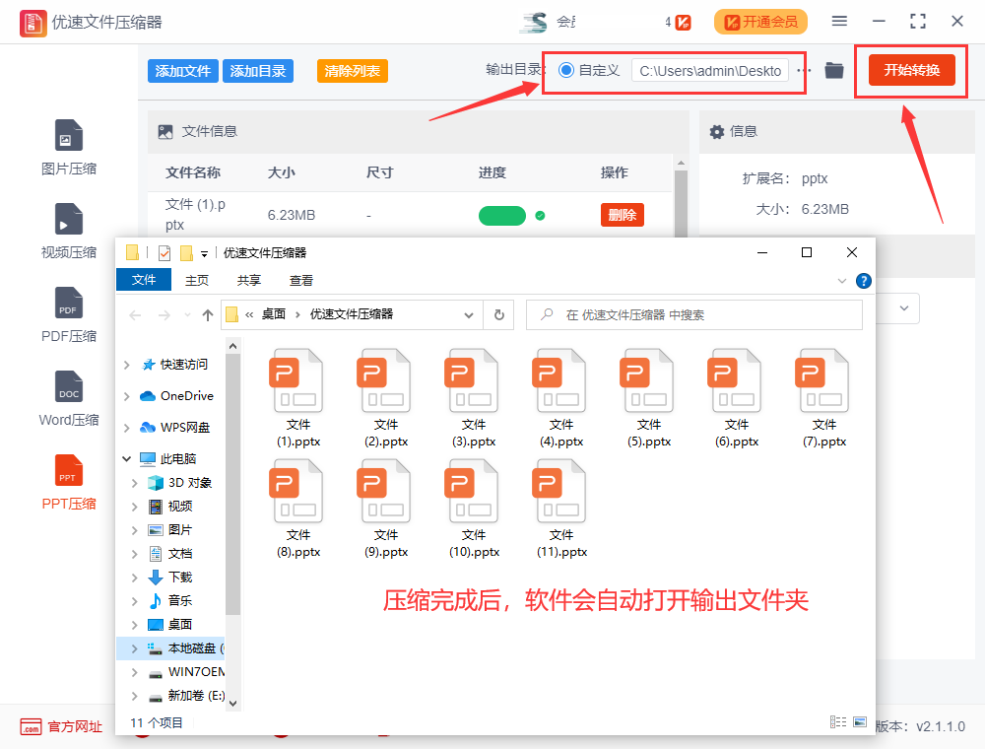The width and height of the screenshot is (985, 749).
Task: Click the 大小 column header
Action: click(281, 172)
